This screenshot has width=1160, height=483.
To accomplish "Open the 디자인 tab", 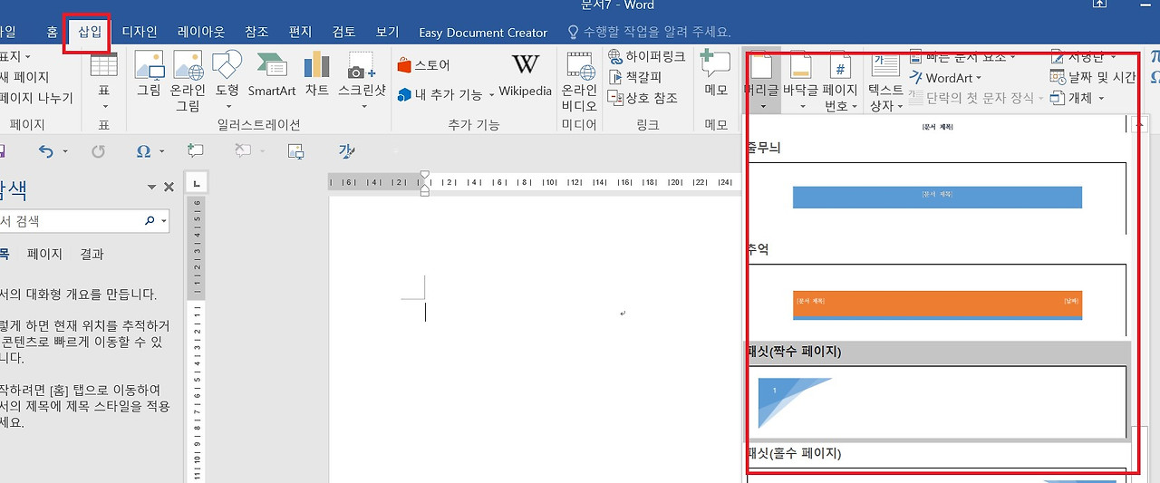I will pyautogui.click(x=140, y=32).
